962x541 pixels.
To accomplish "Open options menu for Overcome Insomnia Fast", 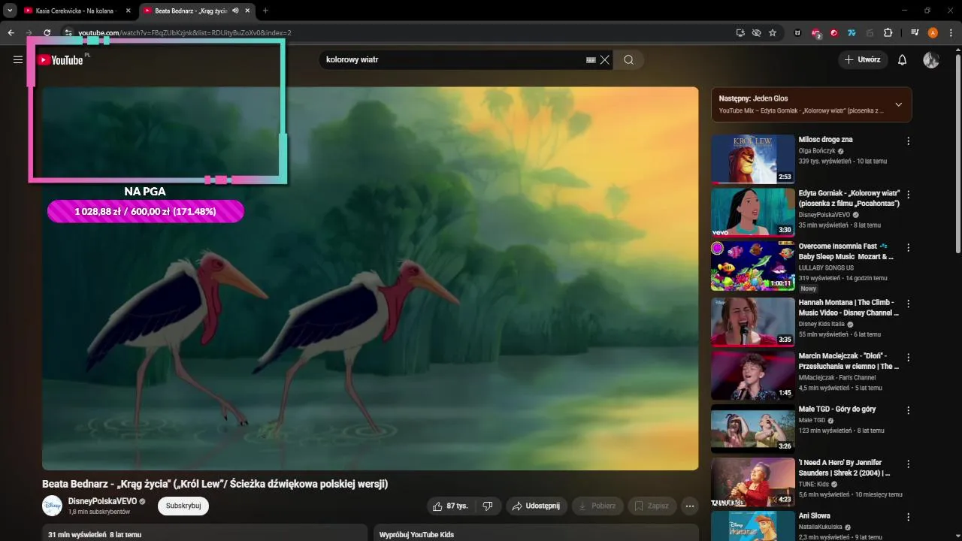I will pos(908,248).
